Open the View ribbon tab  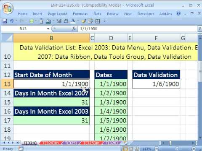128,14
